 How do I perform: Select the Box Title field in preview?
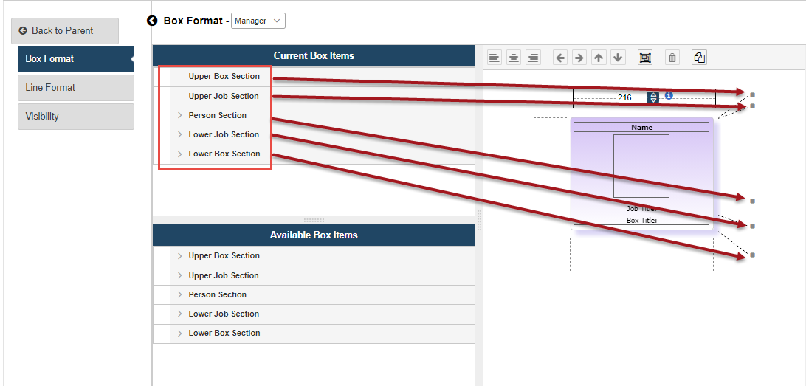tap(641, 221)
